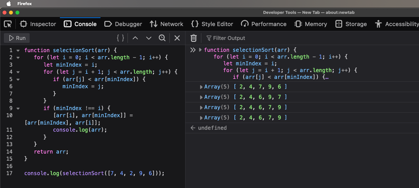The width and height of the screenshot is (419, 188).
Task: Click line number 17 in editor
Action: tap(9, 173)
